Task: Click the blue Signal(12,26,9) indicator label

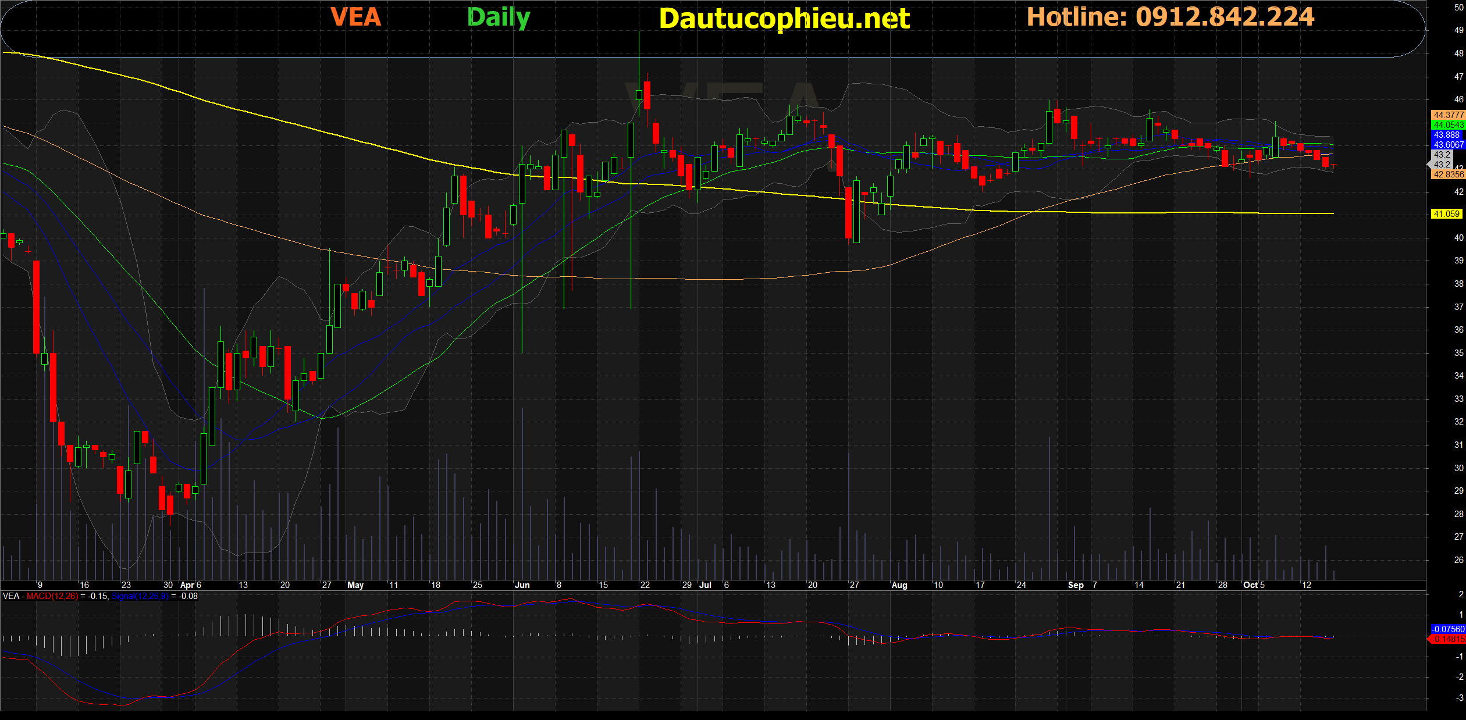Action: pos(140,596)
